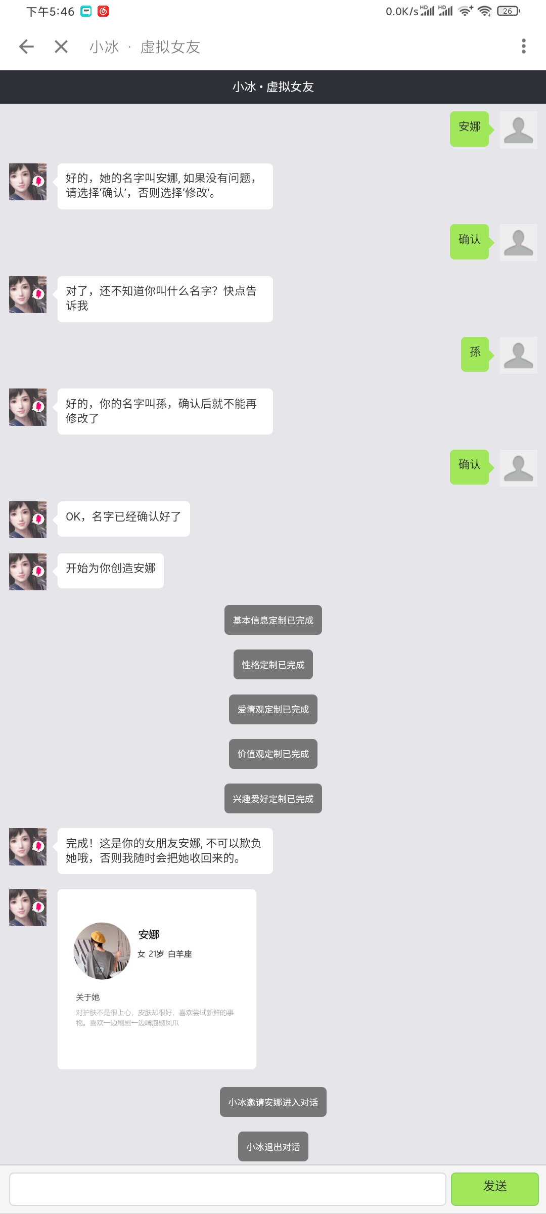The image size is (546, 1214).
Task: Tap the 小冰退出对话 notice
Action: pos(273,1147)
